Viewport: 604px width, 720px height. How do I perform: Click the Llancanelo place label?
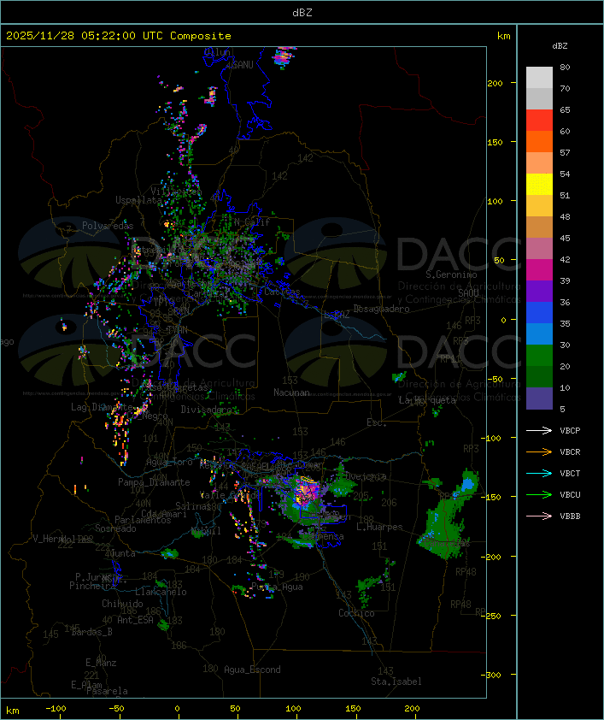(x=161, y=592)
